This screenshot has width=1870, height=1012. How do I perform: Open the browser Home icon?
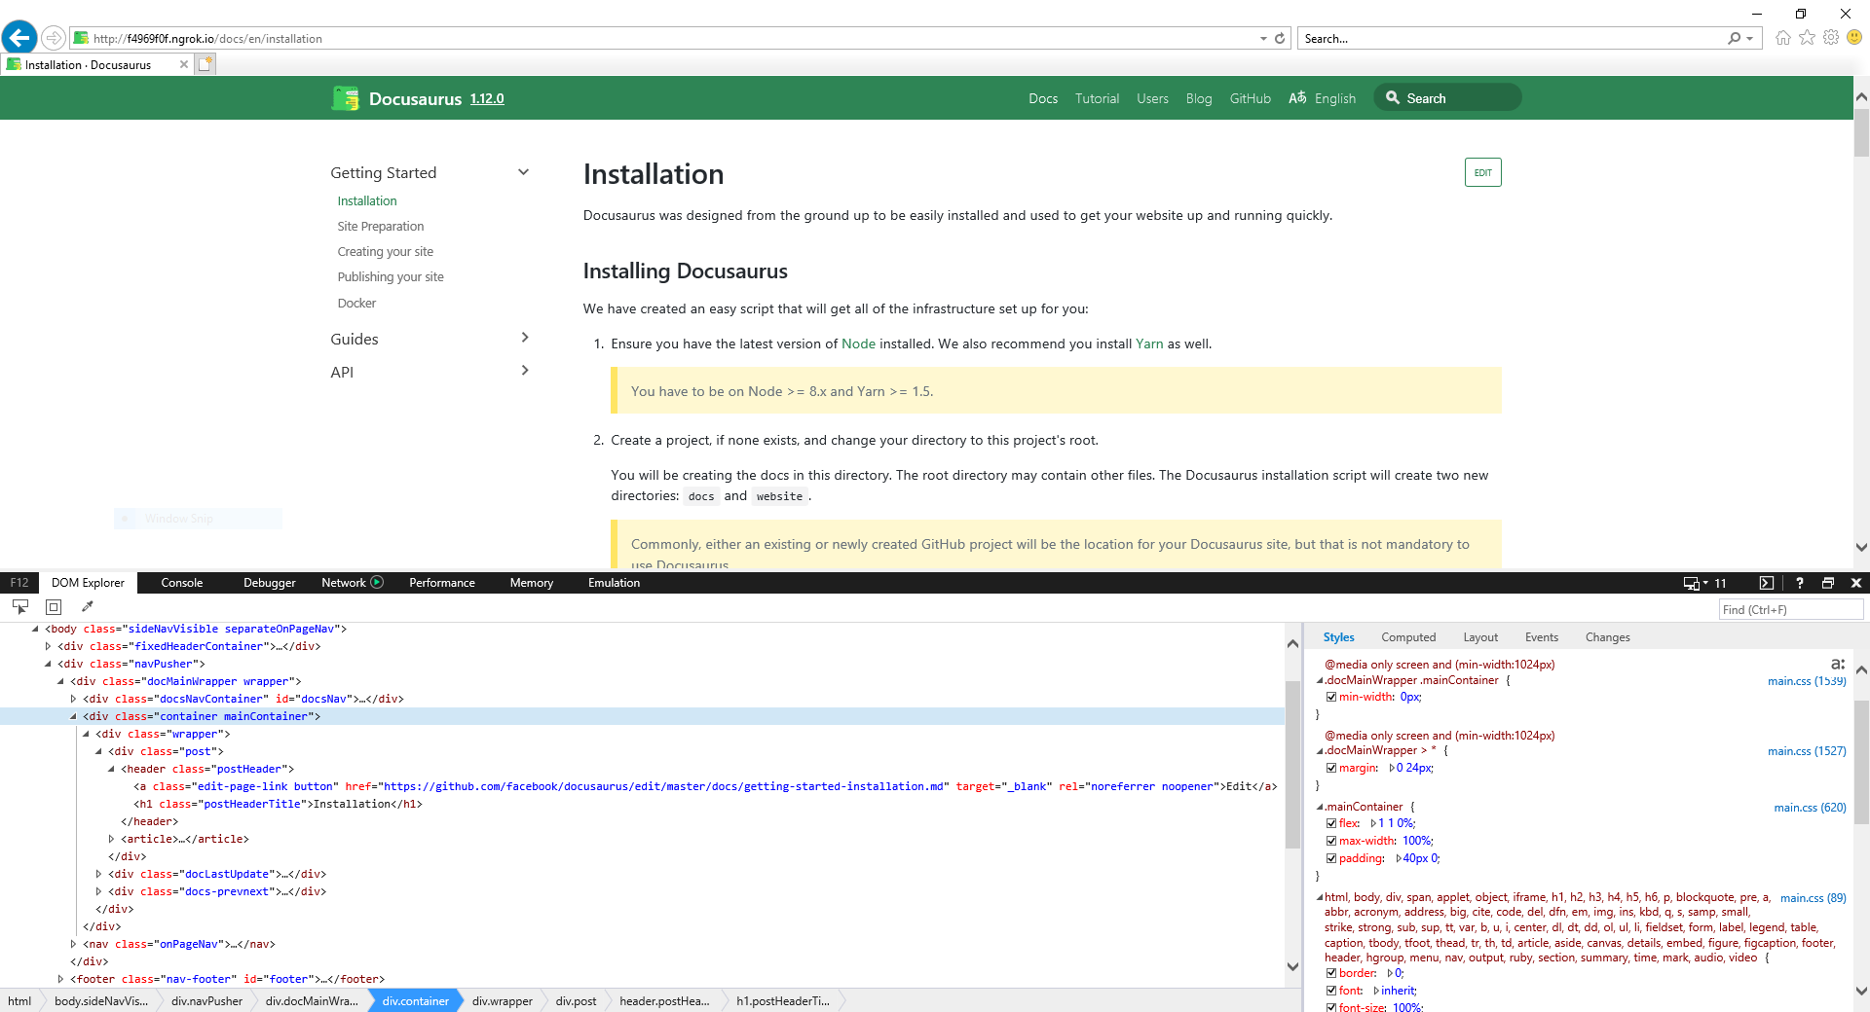point(1782,38)
